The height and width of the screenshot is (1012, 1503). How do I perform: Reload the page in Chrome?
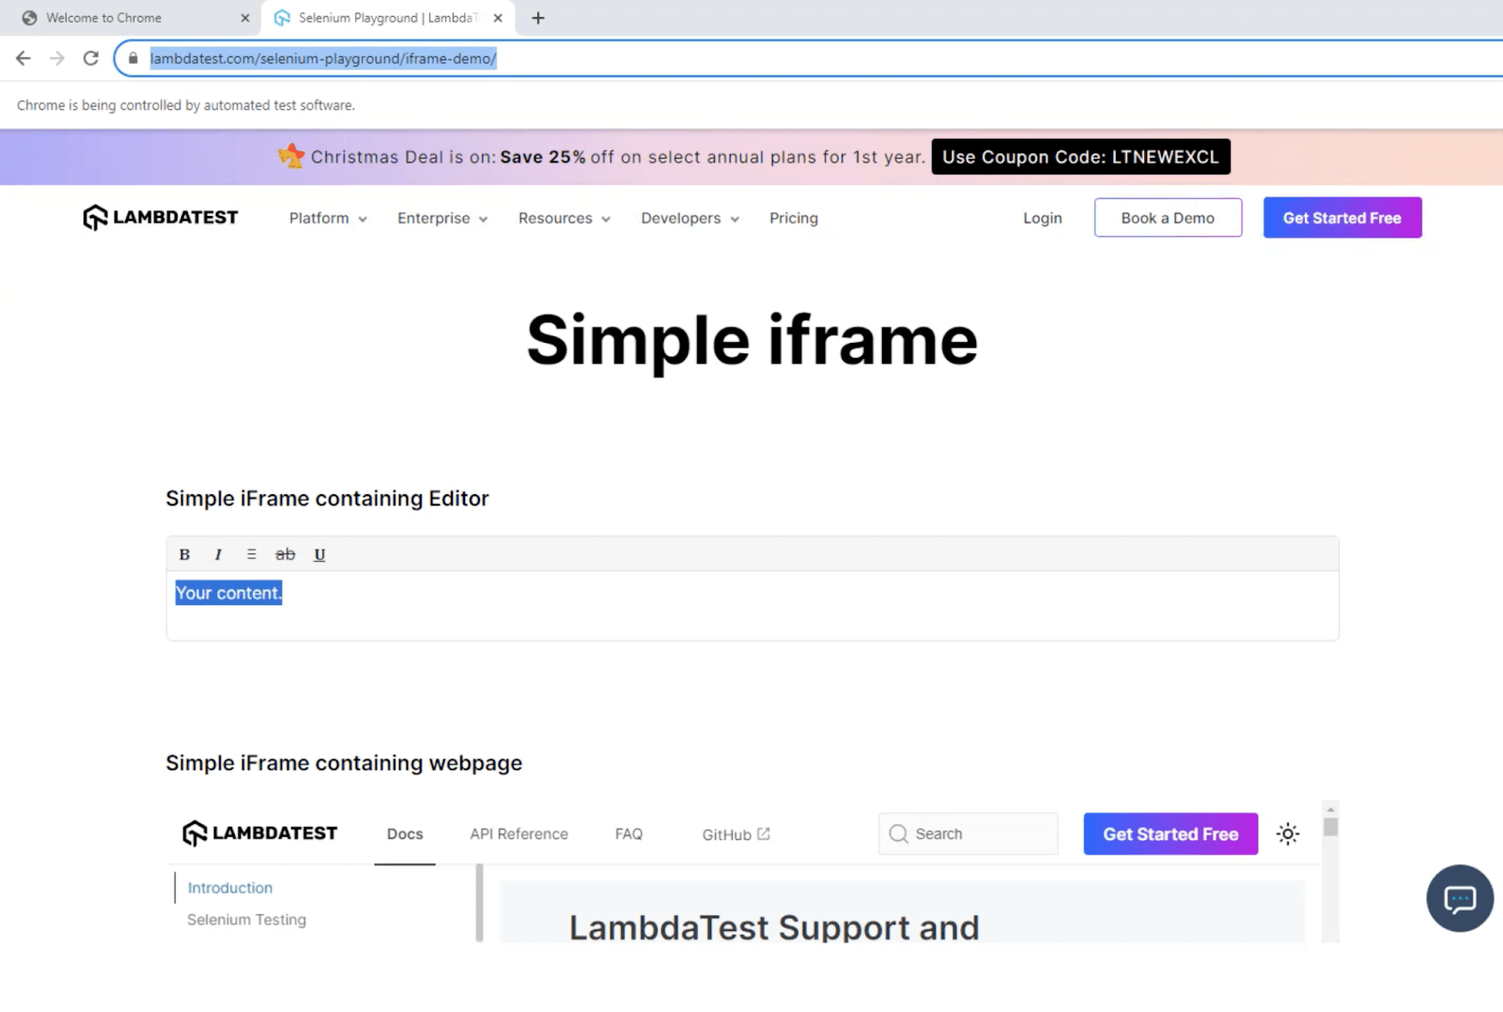click(91, 58)
